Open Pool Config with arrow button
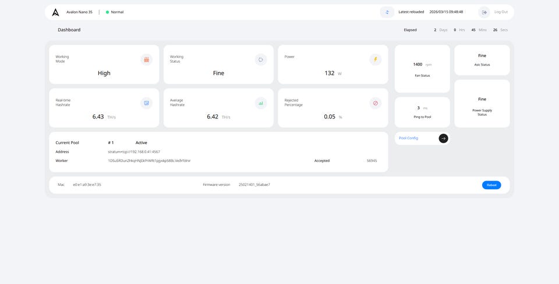The height and width of the screenshot is (284, 559). point(443,138)
